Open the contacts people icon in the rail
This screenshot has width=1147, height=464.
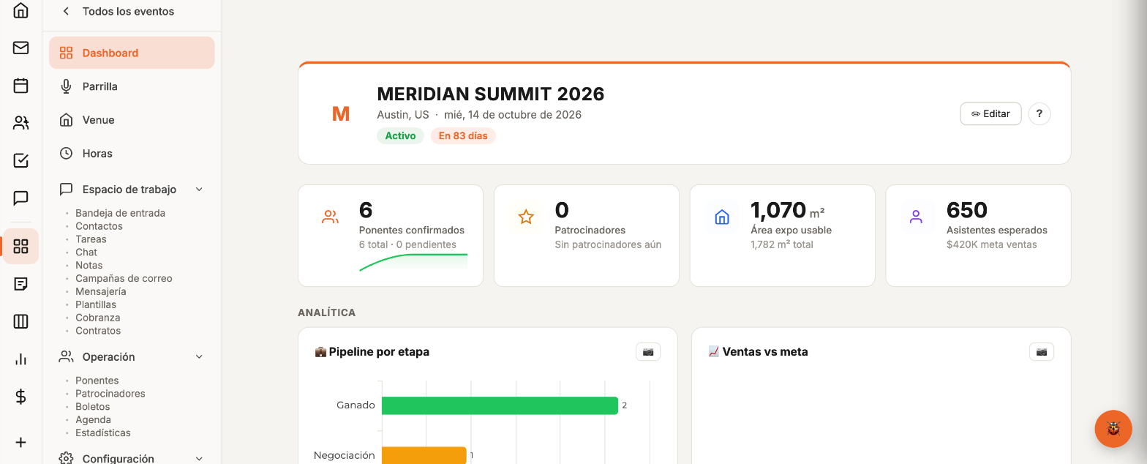pyautogui.click(x=20, y=123)
